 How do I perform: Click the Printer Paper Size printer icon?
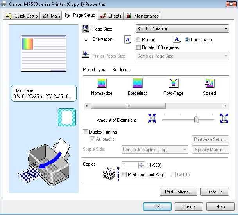pyautogui.click(x=86, y=54)
